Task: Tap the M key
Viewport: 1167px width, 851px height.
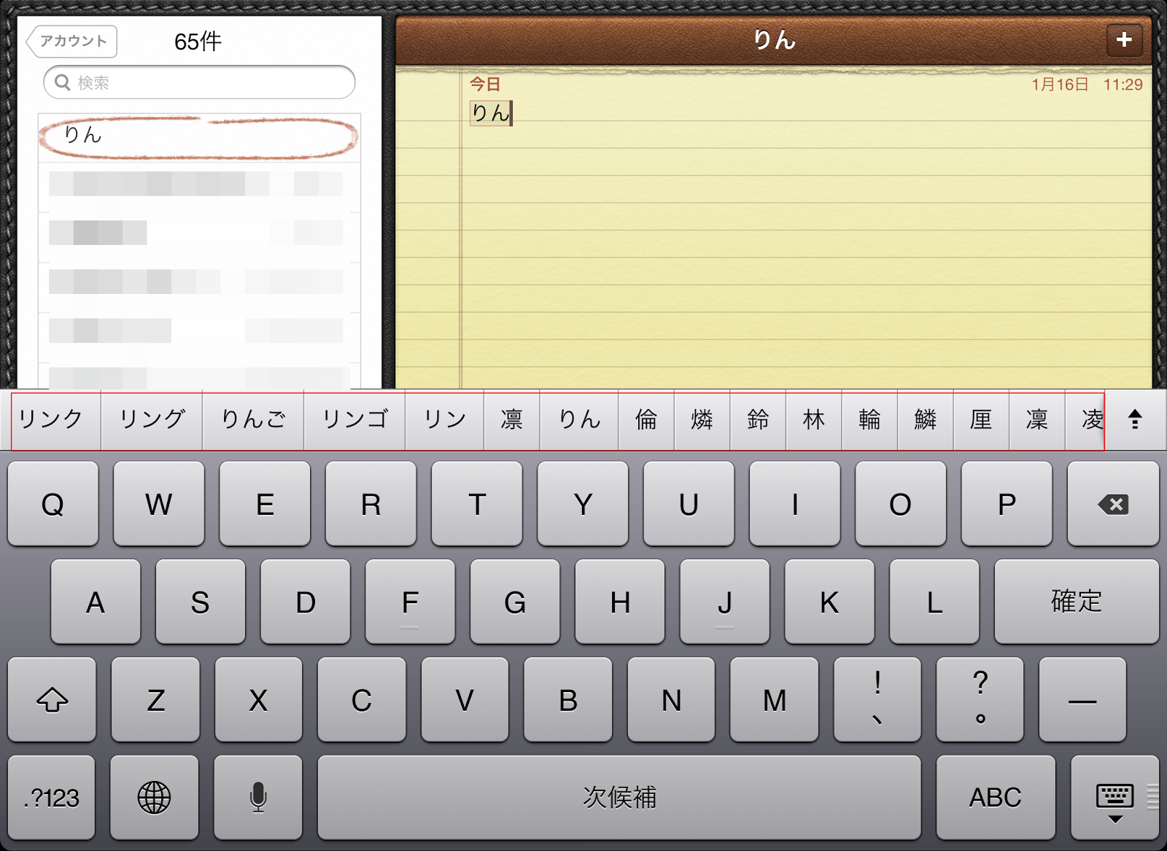Action: pos(775,700)
